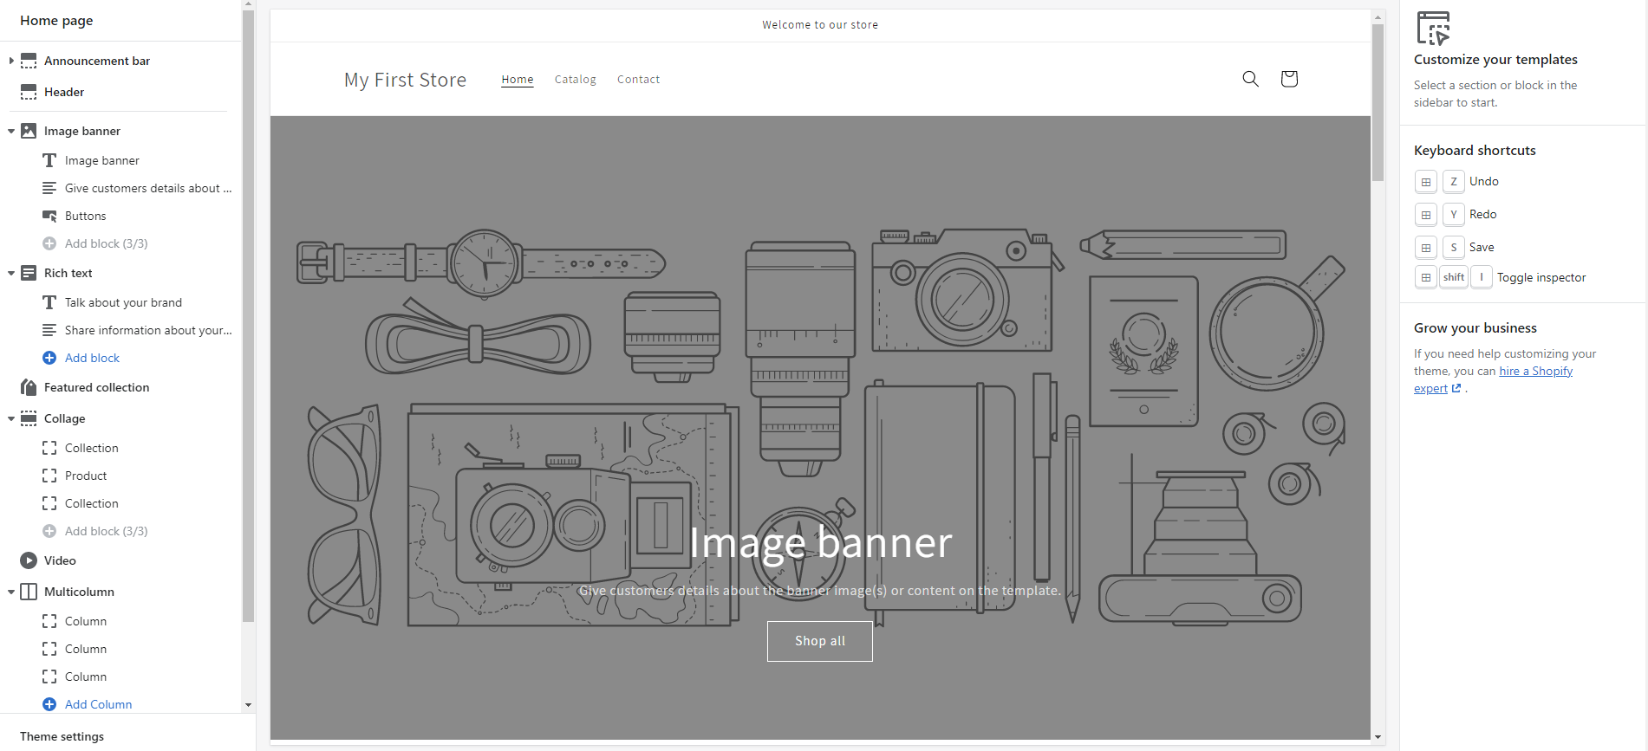1648x751 pixels.
Task: Click the Buttons block icon
Action: point(49,216)
